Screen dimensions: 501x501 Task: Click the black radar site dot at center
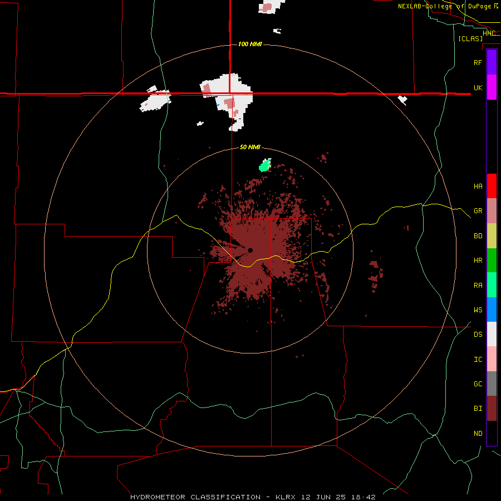(x=250, y=250)
